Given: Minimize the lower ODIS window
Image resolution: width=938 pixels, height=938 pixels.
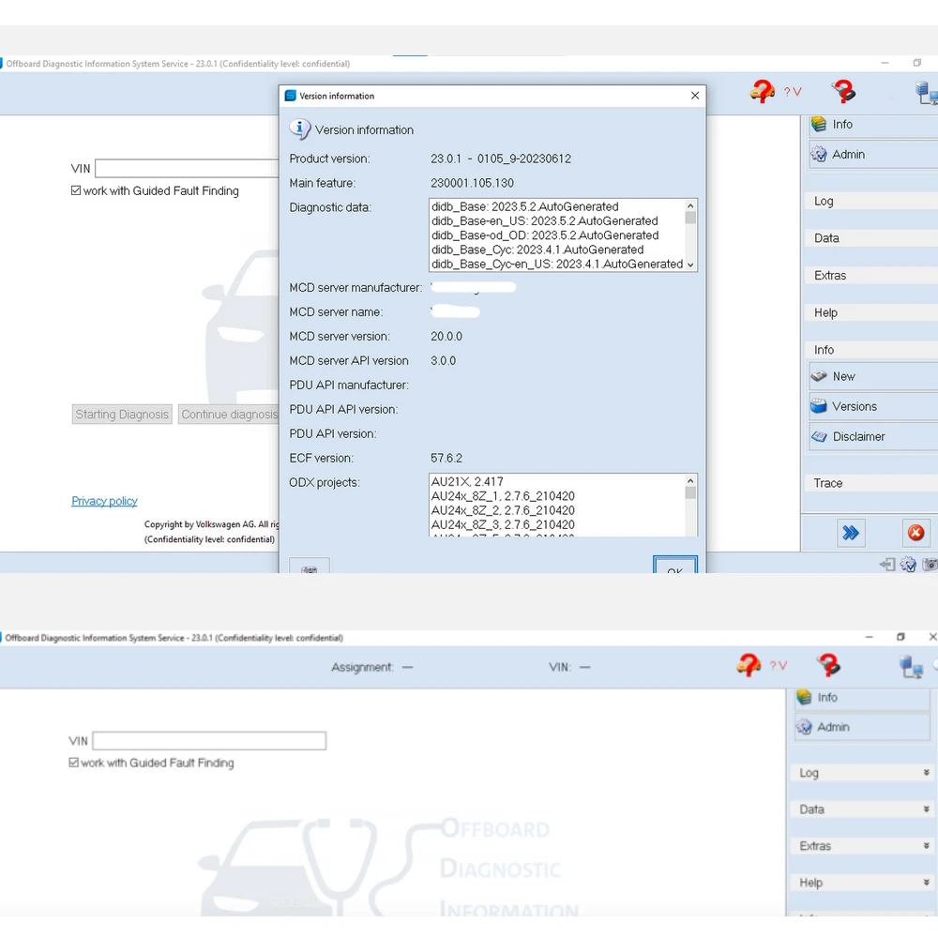Looking at the screenshot, I should [x=869, y=638].
